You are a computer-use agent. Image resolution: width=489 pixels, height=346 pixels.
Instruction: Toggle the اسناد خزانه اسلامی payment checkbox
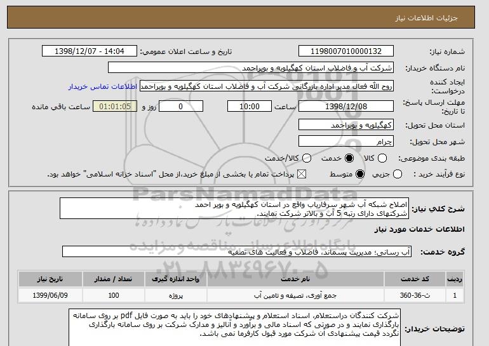[x=302, y=174]
